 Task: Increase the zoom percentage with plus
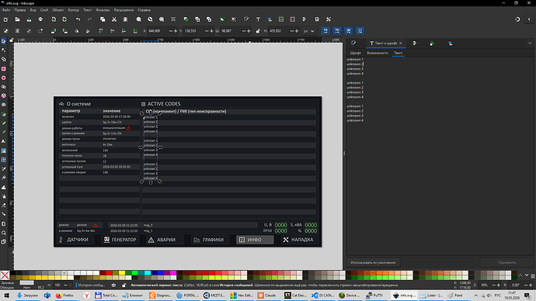pos(499,285)
